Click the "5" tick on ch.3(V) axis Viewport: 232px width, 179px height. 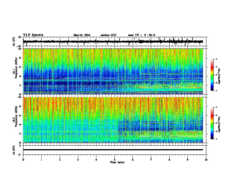21,145
